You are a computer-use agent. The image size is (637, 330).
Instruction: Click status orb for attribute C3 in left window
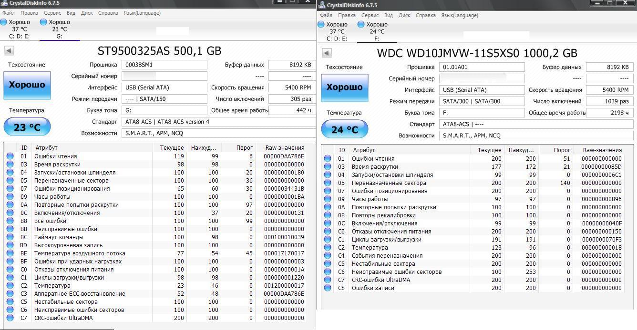(x=10, y=293)
